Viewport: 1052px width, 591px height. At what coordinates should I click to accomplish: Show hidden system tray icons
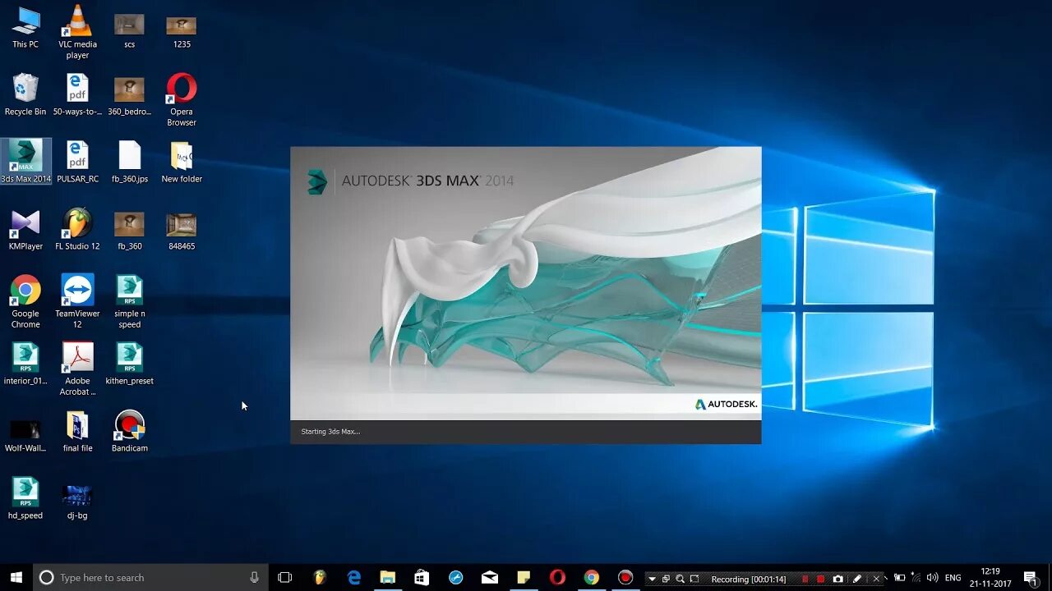coord(885,577)
